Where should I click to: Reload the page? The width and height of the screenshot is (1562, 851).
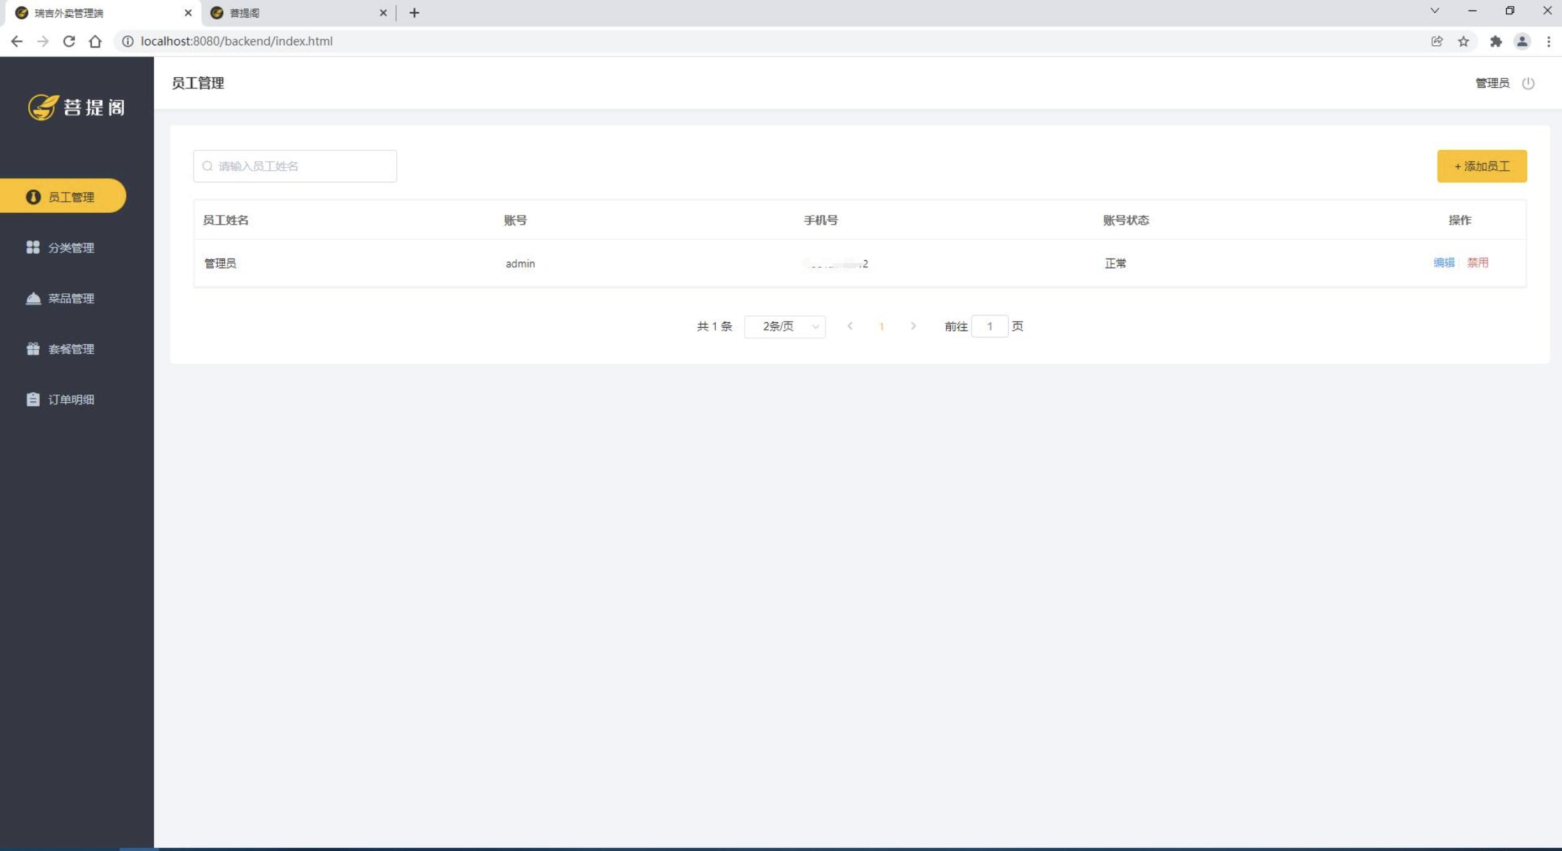point(69,41)
